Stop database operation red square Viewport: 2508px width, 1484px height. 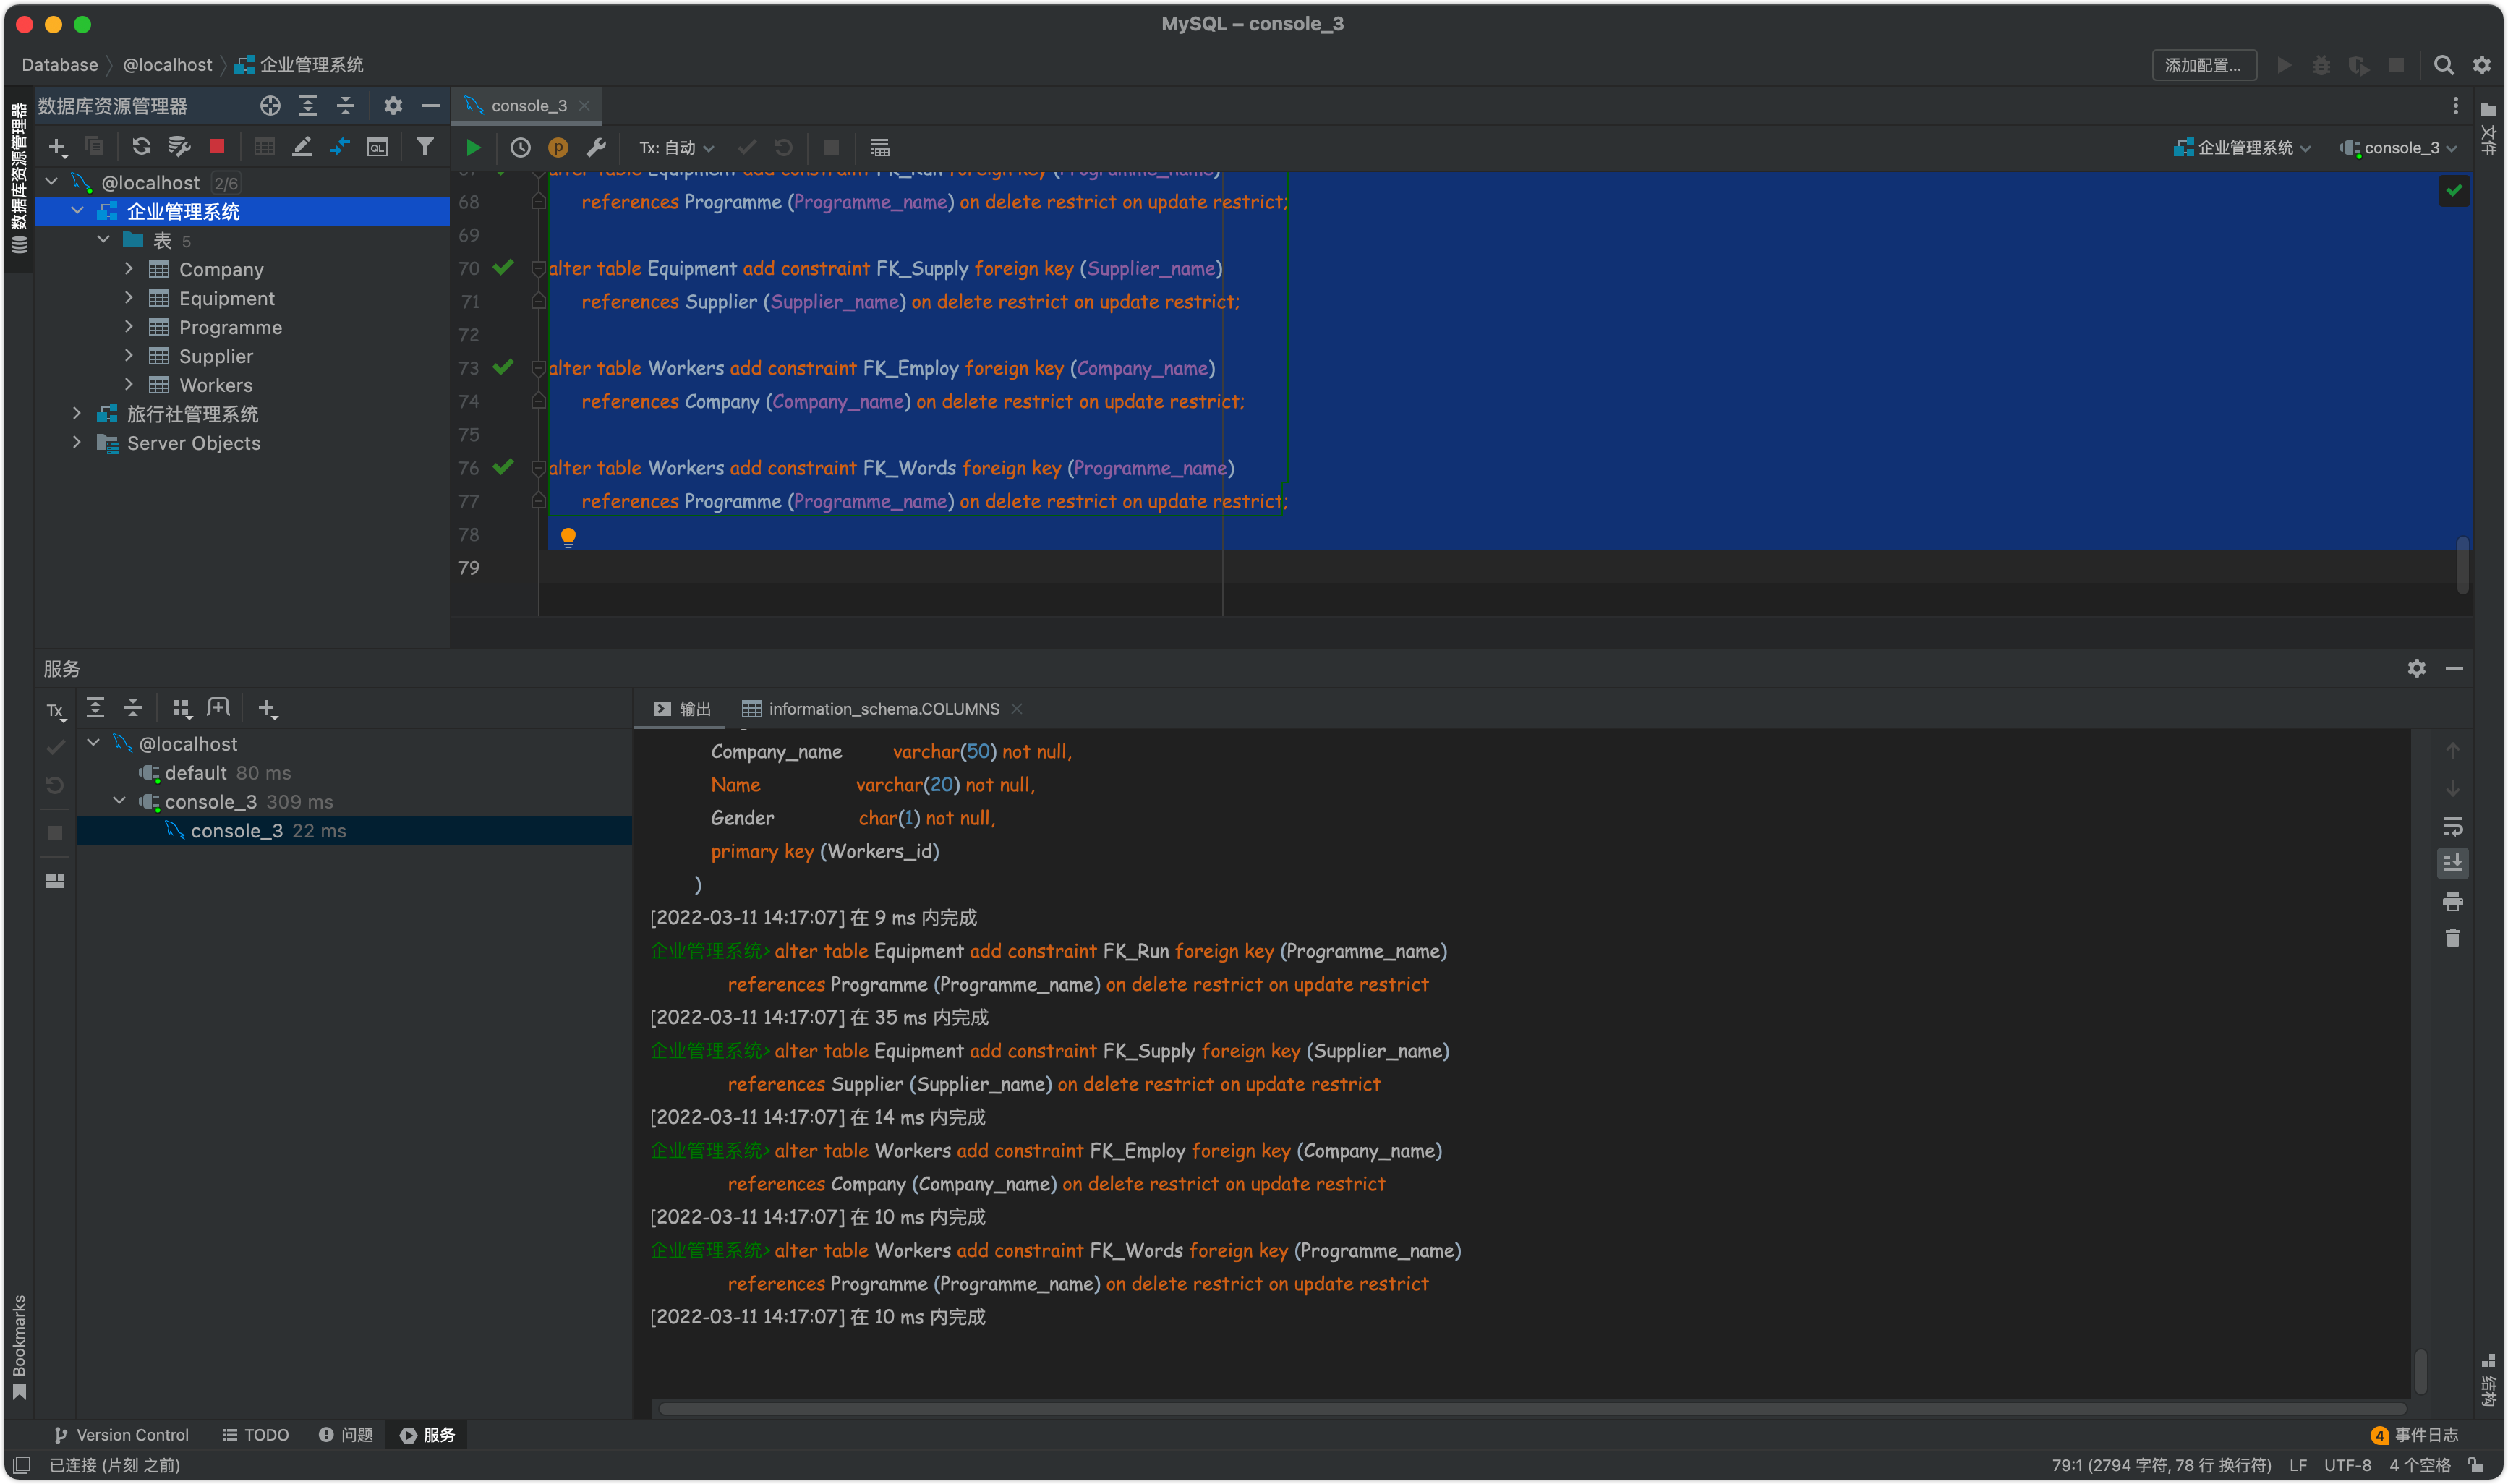pyautogui.click(x=216, y=147)
